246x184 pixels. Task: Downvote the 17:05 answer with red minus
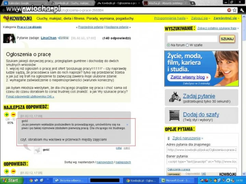pos(13,171)
